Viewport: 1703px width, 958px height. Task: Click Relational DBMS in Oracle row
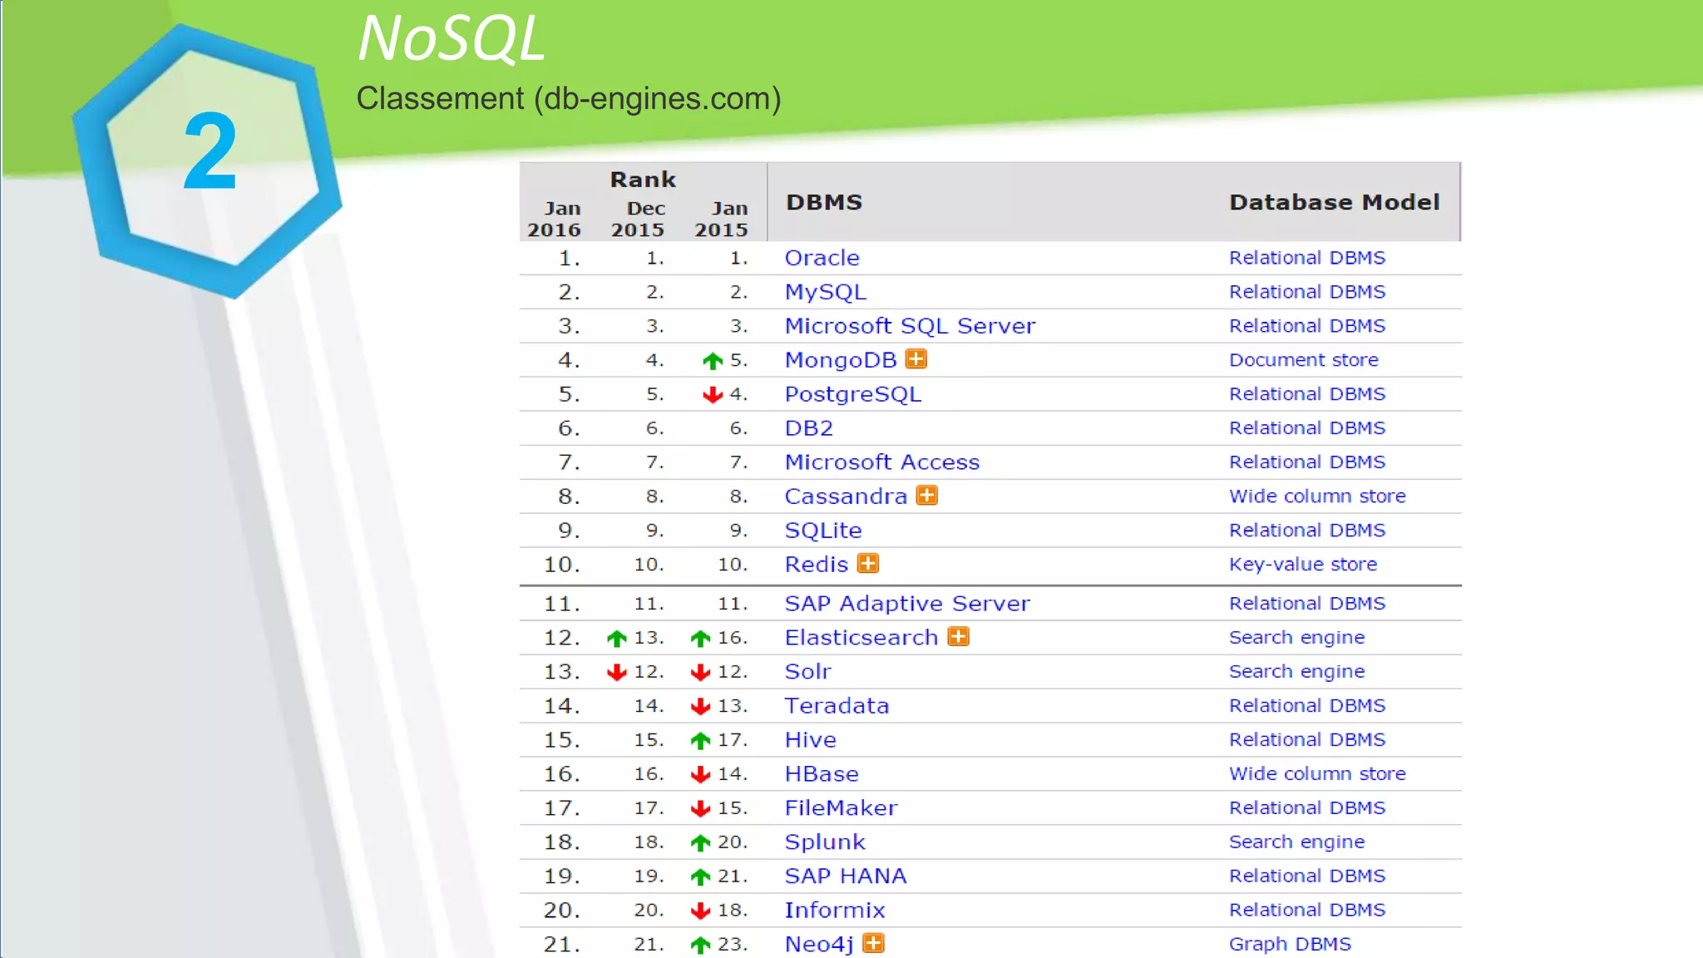point(1307,258)
